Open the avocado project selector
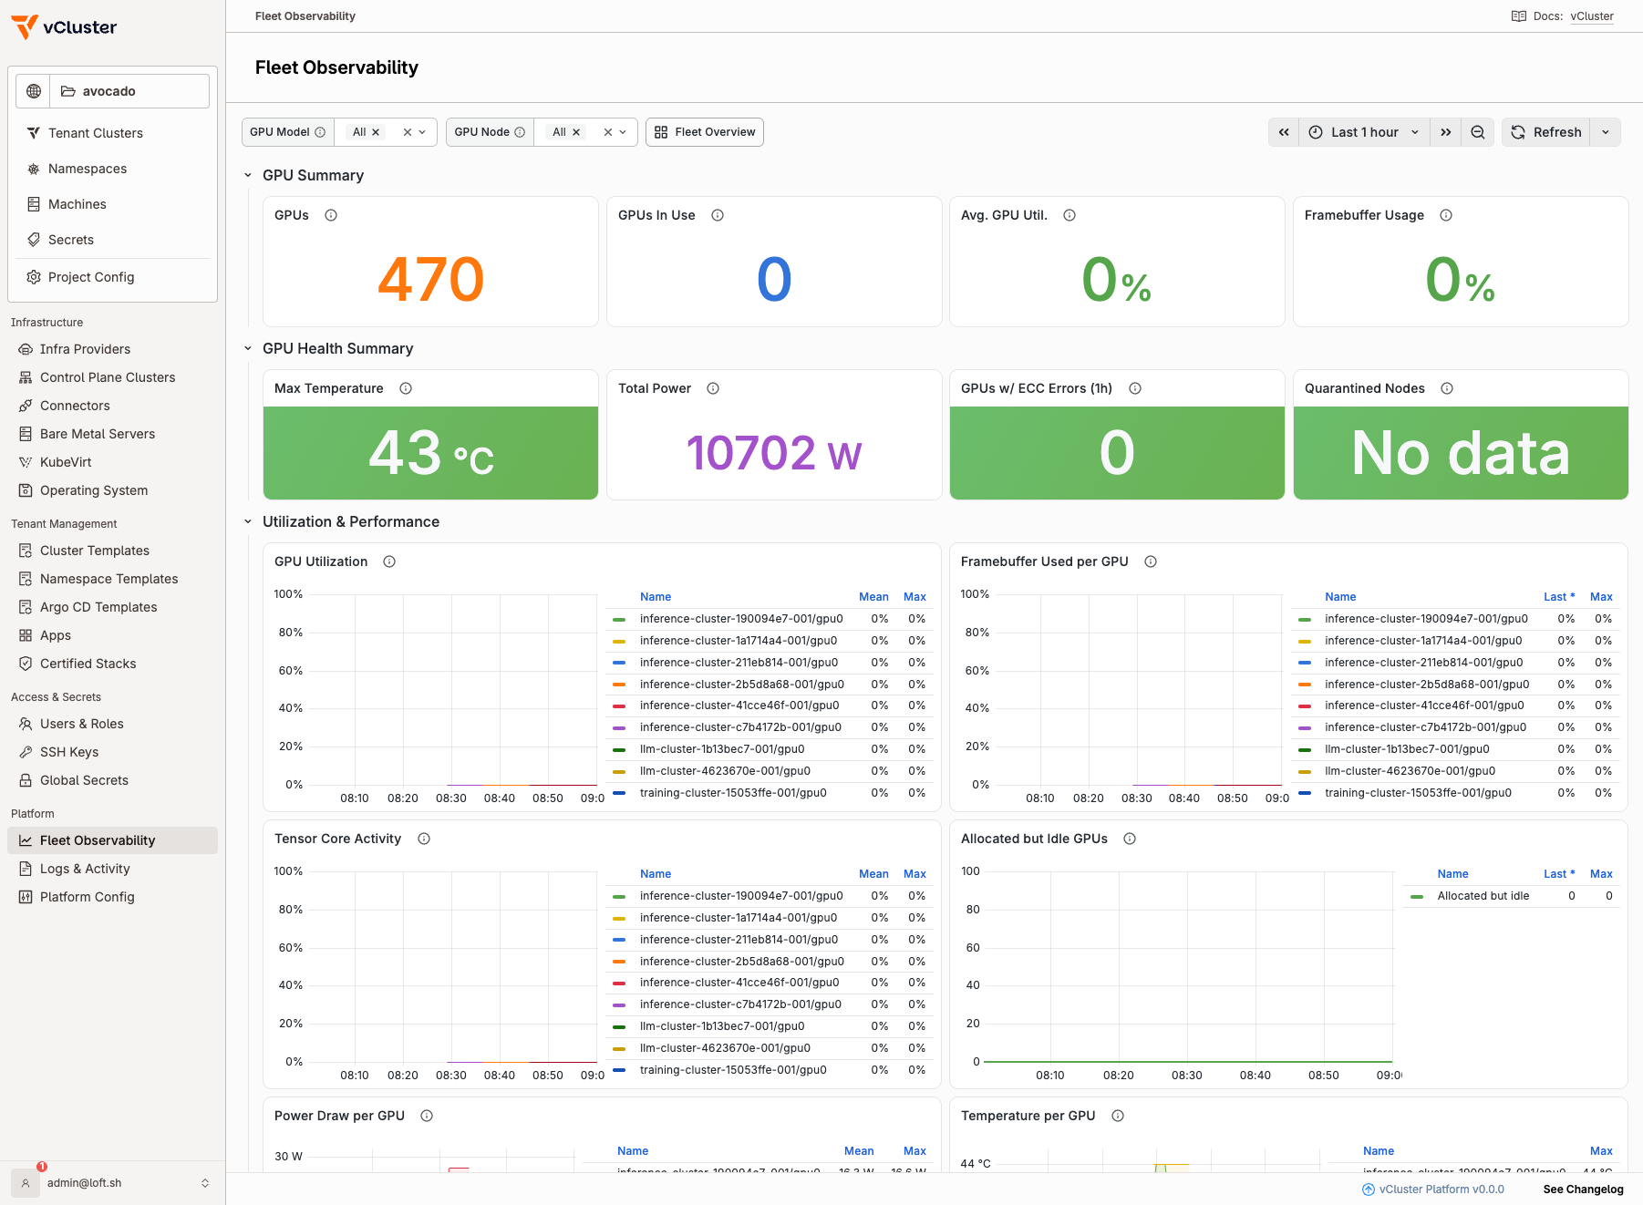The height and width of the screenshot is (1205, 1643). point(129,91)
